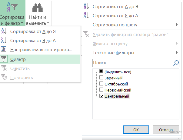Click the Найти и выделить binoculars icon
The width and height of the screenshot is (183, 140).
tap(38, 7)
